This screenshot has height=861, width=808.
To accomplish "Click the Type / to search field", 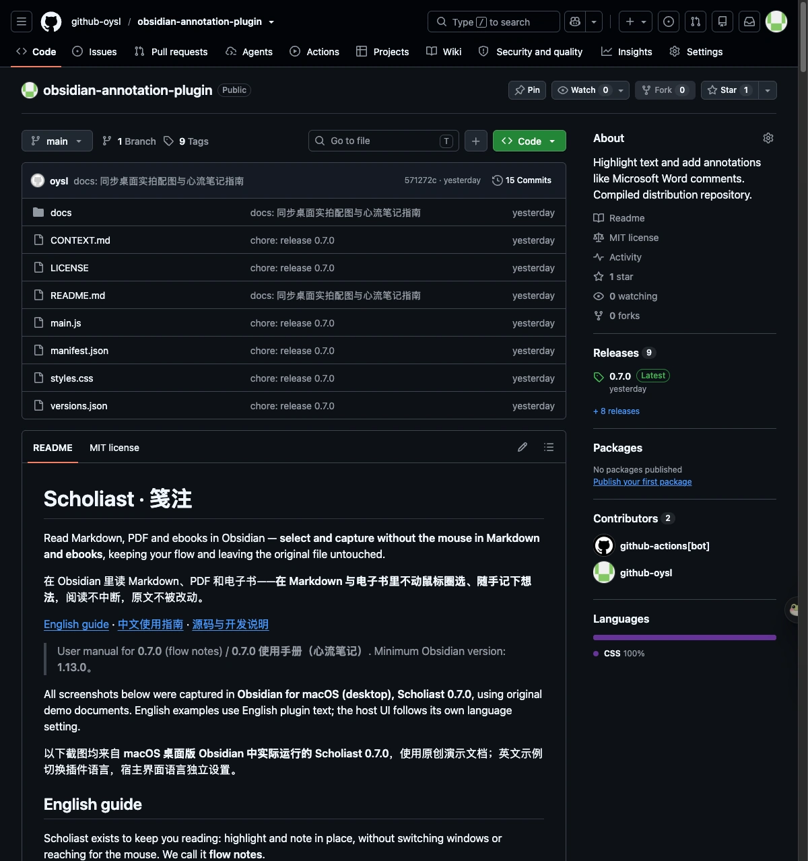I will click(x=494, y=22).
